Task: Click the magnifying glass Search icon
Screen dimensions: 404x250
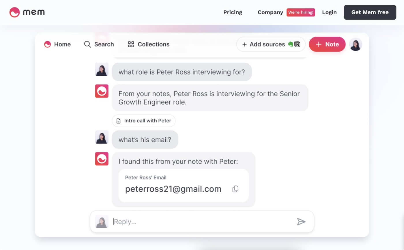Action: [x=87, y=44]
